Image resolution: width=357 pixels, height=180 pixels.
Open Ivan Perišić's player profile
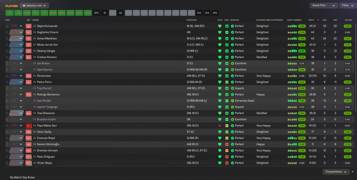click(x=44, y=101)
